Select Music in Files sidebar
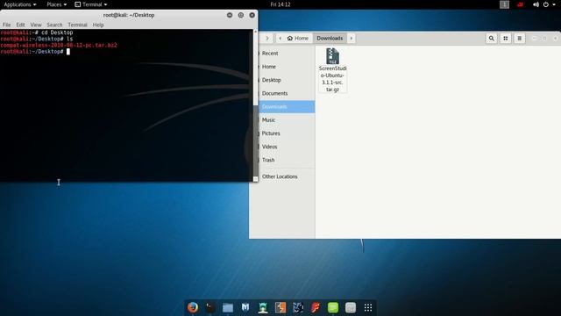The width and height of the screenshot is (561, 316). [286, 120]
